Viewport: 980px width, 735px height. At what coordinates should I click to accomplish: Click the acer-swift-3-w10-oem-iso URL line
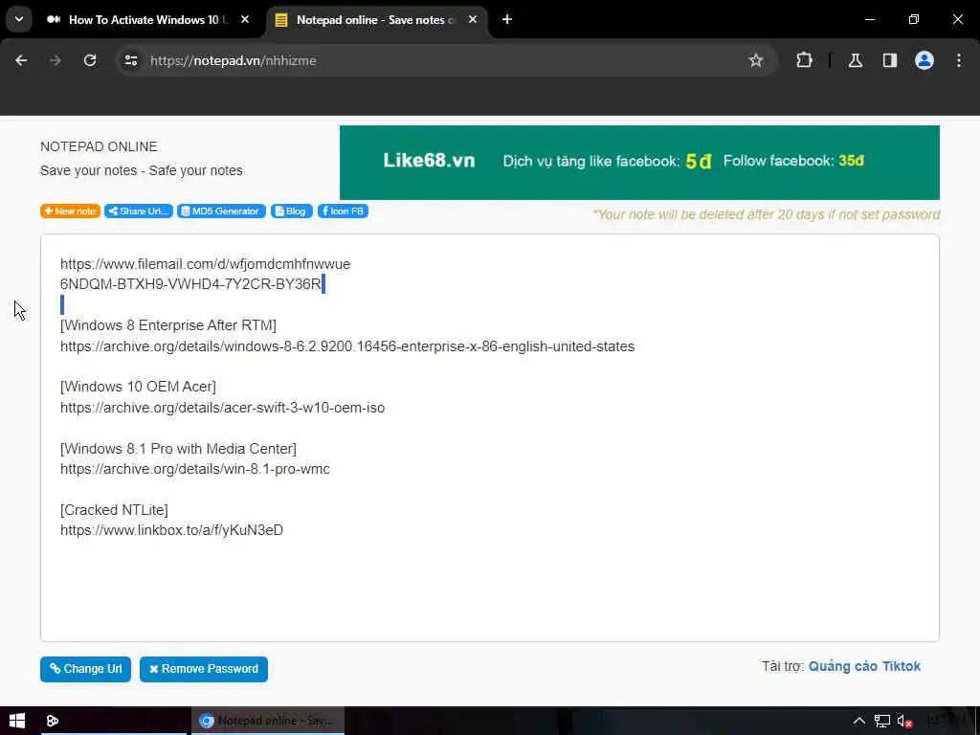[222, 408]
